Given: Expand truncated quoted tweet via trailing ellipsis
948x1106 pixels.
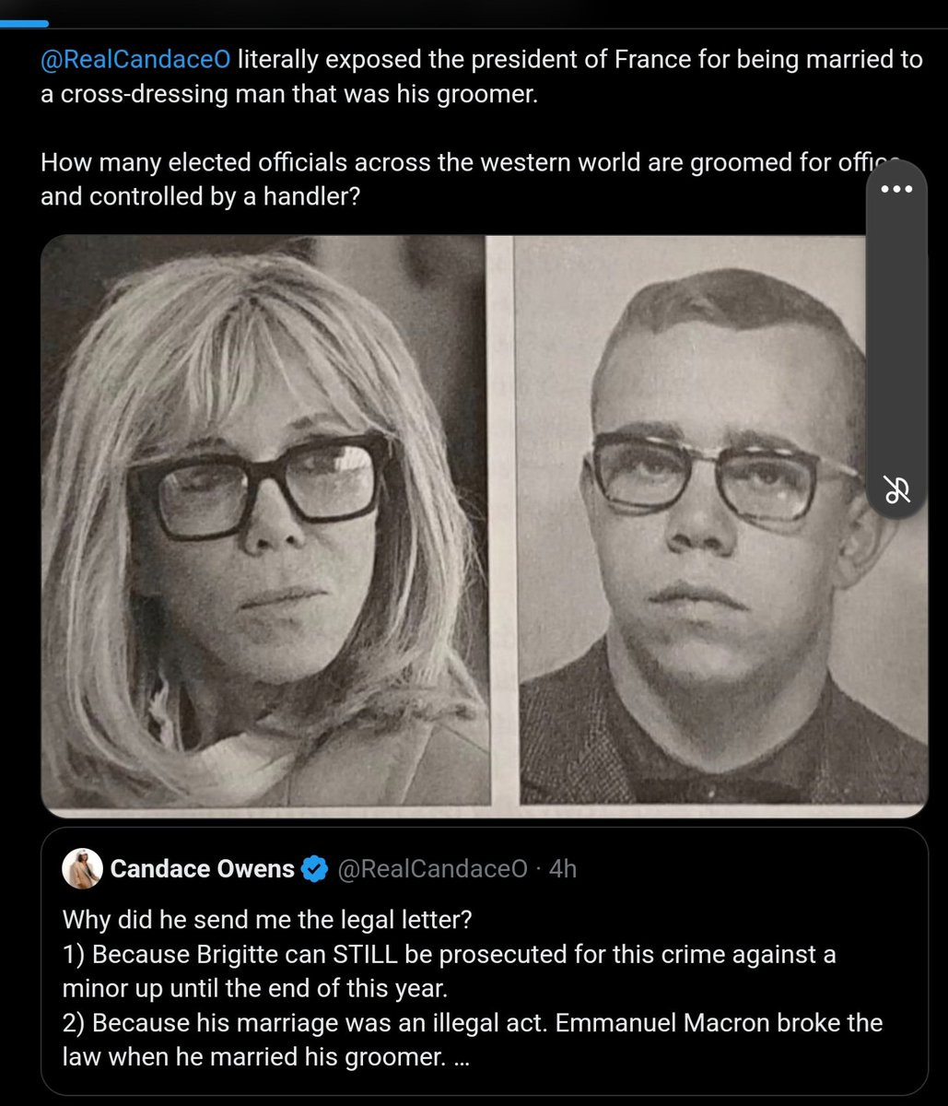Looking at the screenshot, I should tap(462, 1057).
